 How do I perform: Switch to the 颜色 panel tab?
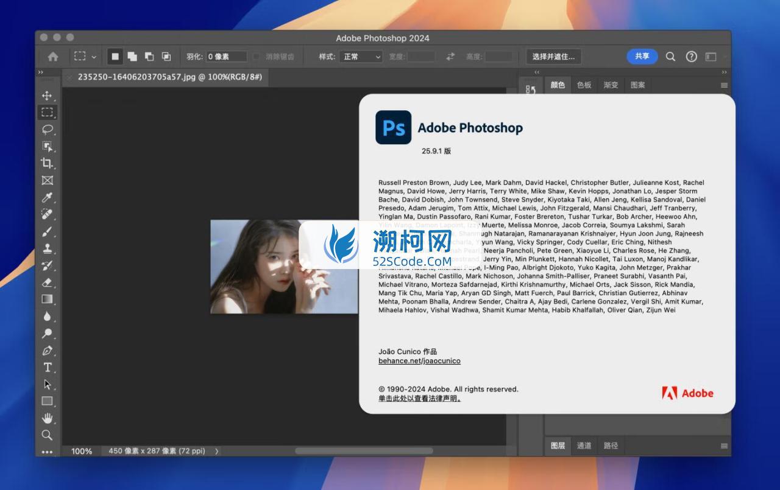[x=558, y=85]
